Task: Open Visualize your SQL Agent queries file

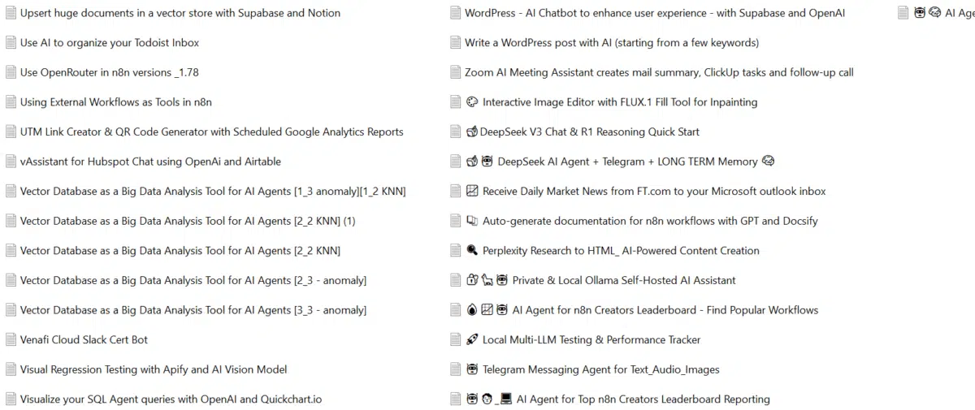Action: pos(171,399)
